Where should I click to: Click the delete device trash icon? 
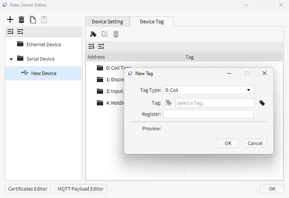pyautogui.click(x=21, y=20)
